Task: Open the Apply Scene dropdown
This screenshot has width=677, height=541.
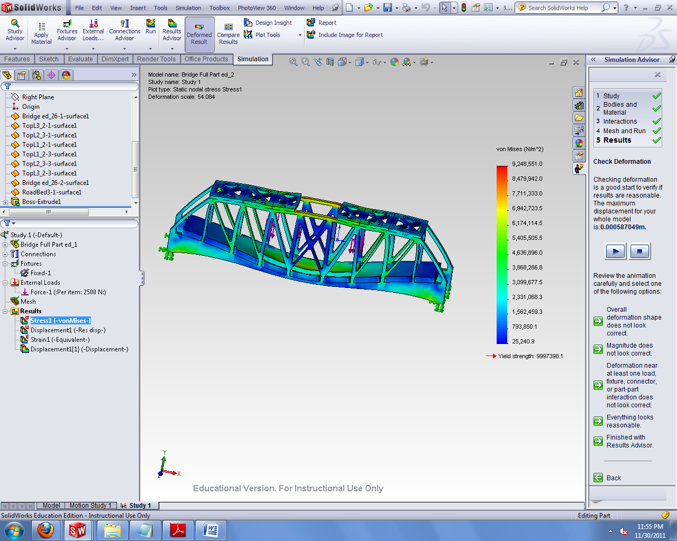Action: 409,62
